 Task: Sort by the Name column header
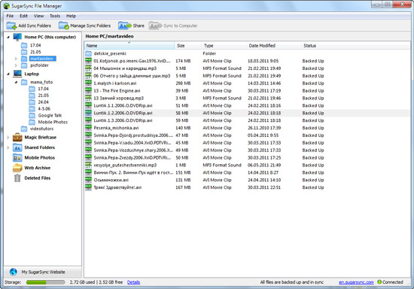click(129, 45)
